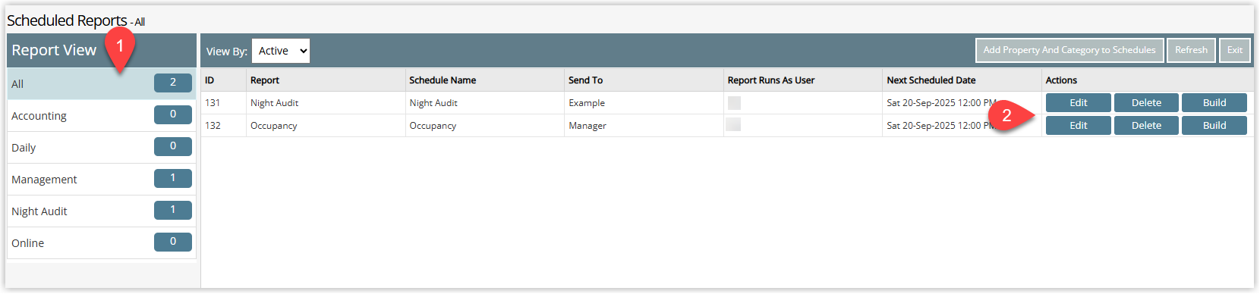
Task: Click the Schedule Name column header
Action: tap(485, 80)
